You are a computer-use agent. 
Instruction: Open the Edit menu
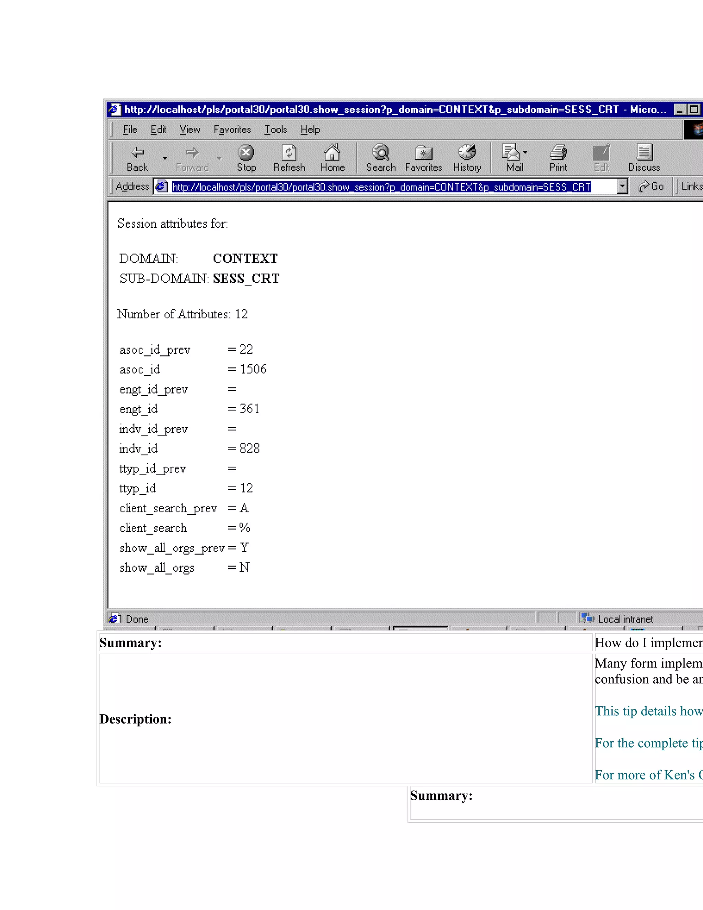[158, 129]
